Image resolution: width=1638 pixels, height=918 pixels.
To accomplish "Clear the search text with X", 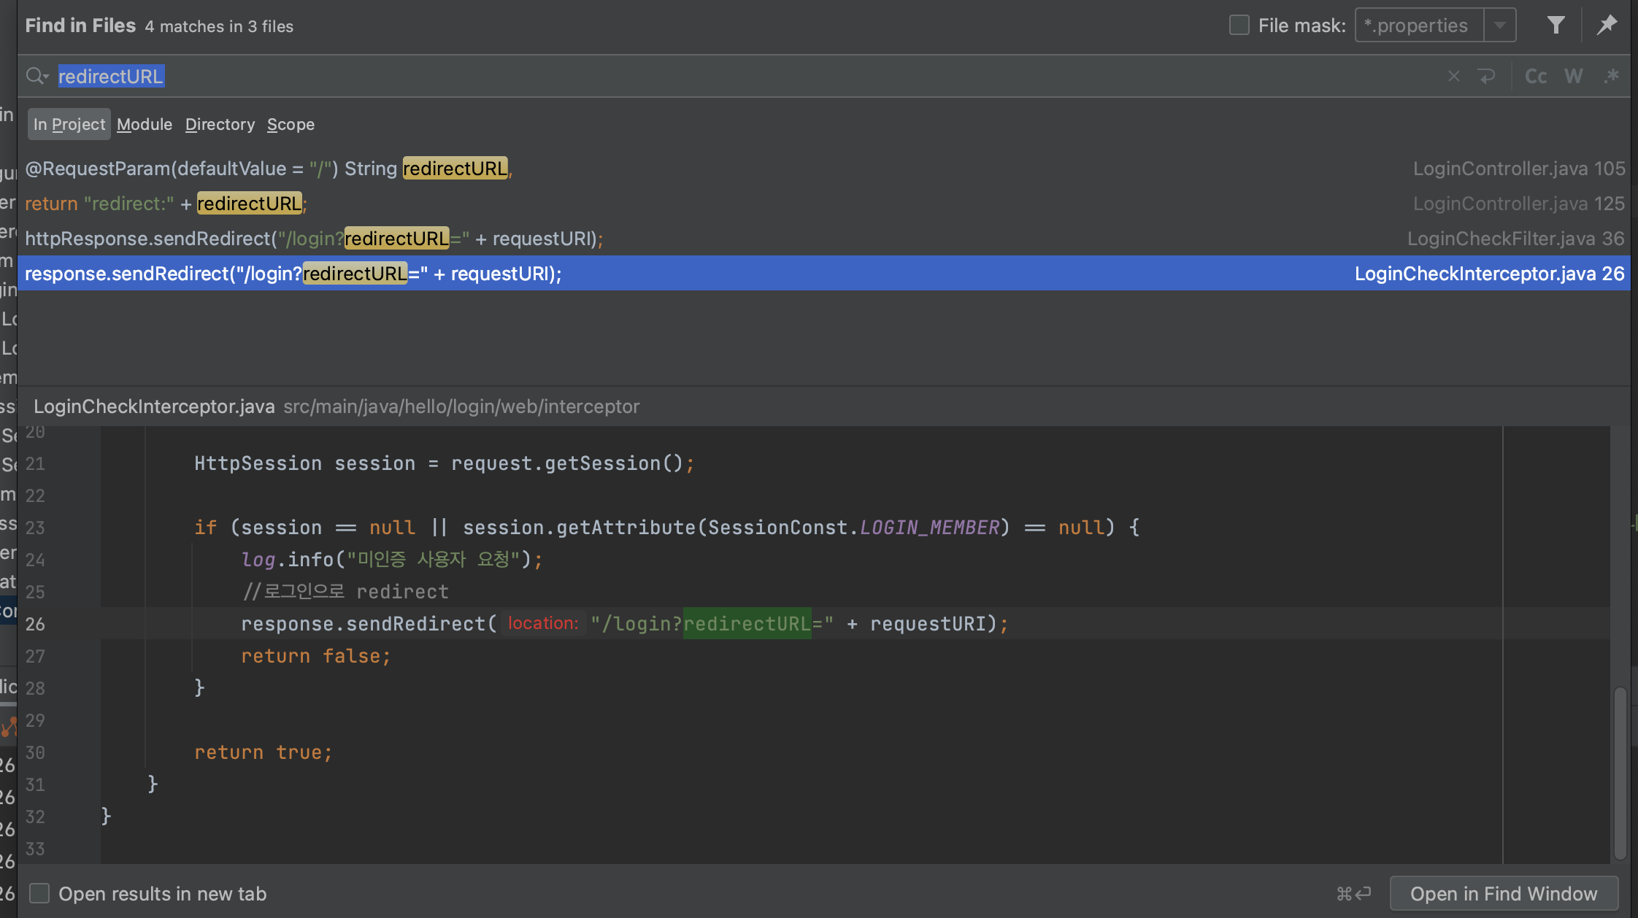I will tap(1453, 76).
